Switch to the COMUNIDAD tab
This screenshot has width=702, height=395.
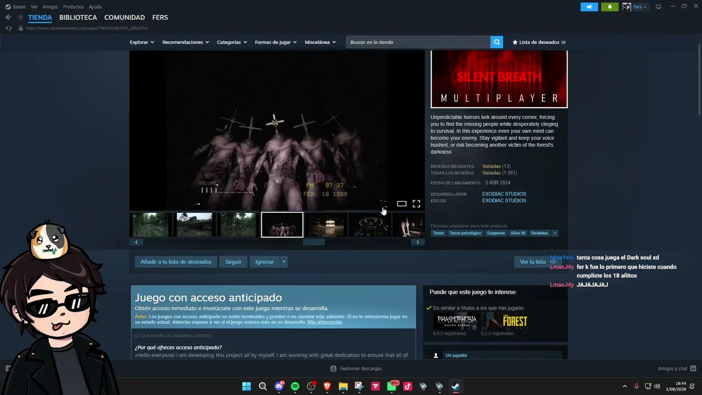(124, 18)
